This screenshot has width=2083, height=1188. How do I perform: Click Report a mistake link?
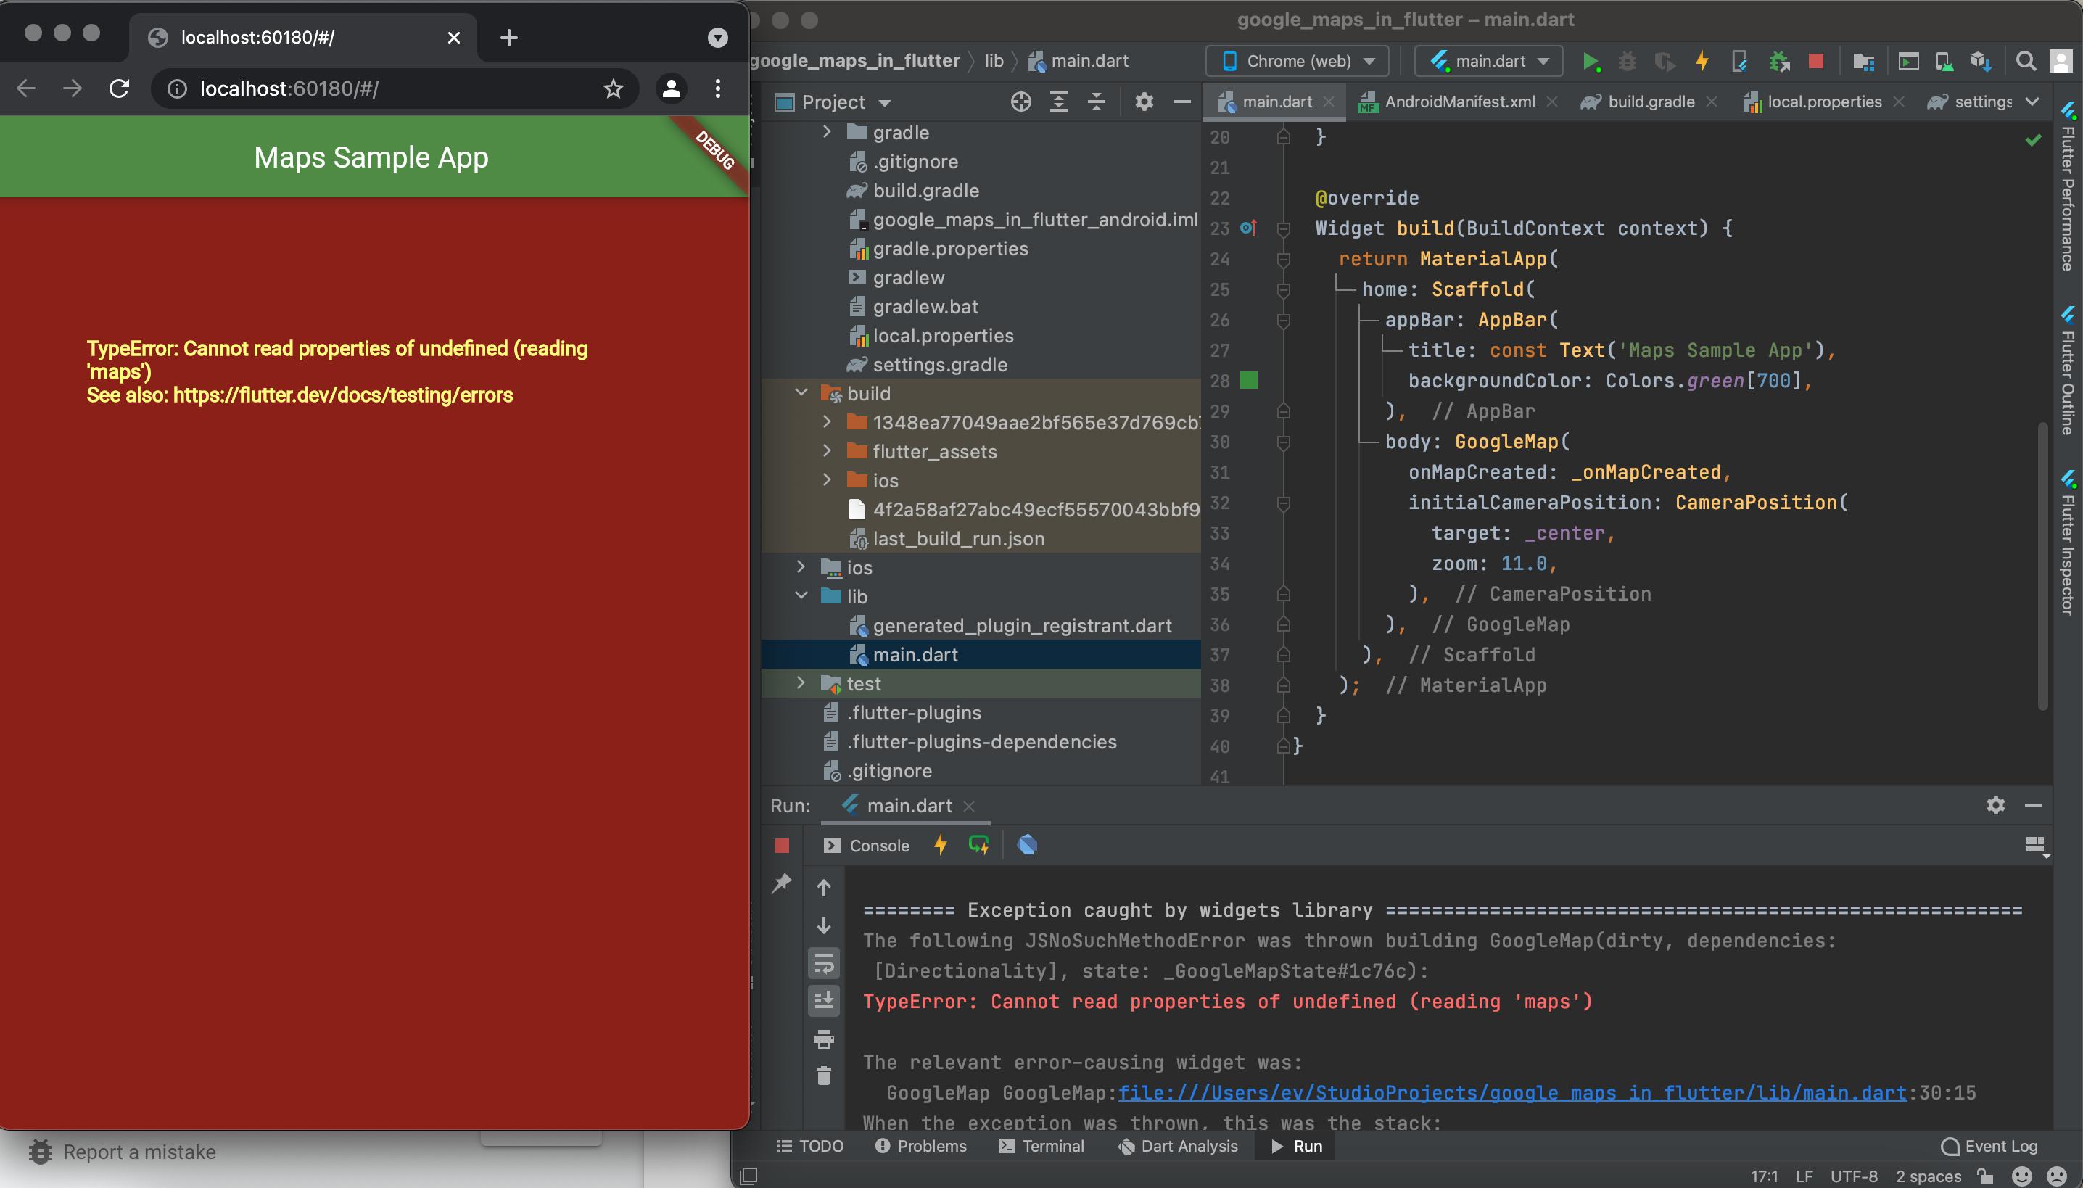(123, 1152)
